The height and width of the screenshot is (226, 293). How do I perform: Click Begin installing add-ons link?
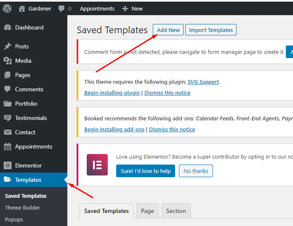tap(115, 130)
